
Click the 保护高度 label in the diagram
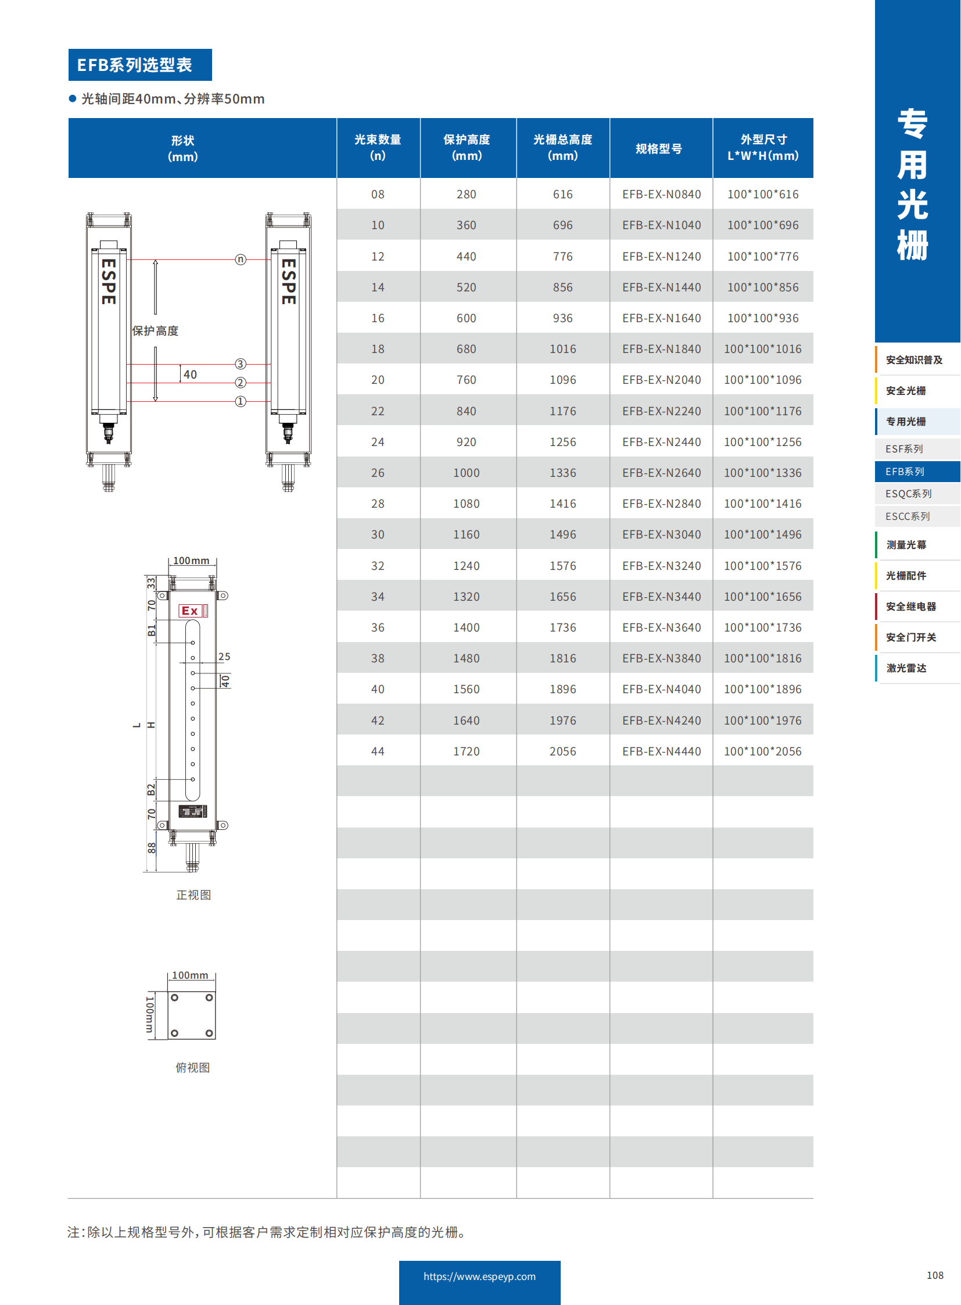point(155,331)
